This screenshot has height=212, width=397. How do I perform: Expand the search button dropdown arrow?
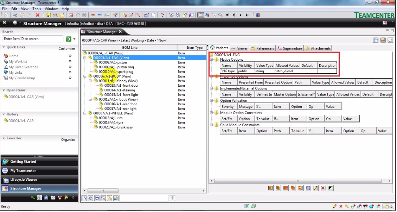click(x=75, y=39)
